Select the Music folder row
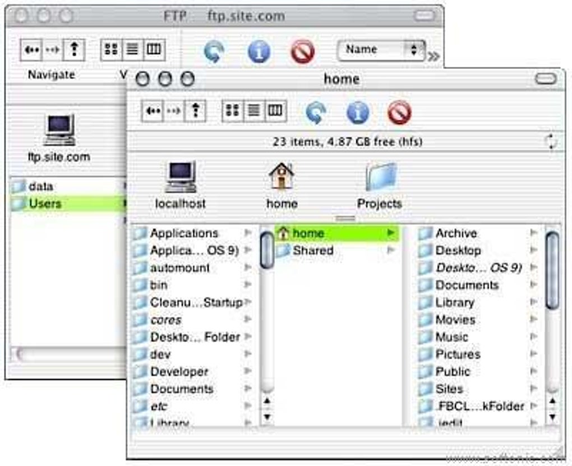 (478, 337)
